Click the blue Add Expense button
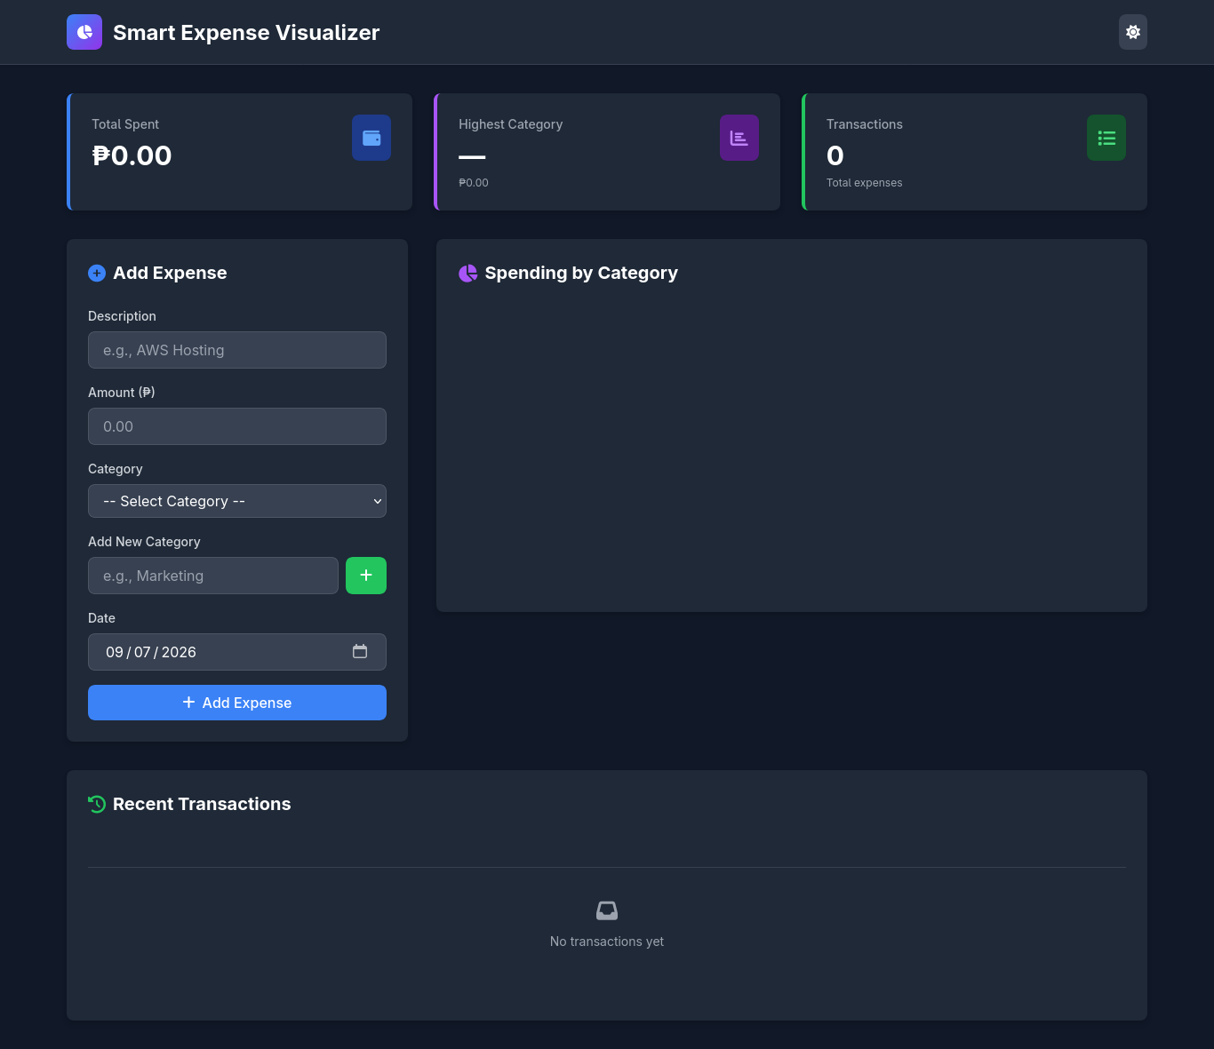 [237, 703]
